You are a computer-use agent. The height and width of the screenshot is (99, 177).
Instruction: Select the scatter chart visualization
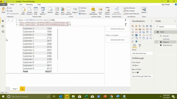(x=136, y=32)
